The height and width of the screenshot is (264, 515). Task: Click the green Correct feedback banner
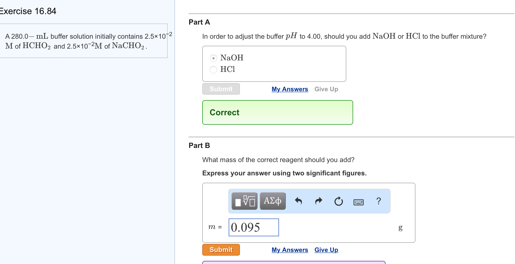pos(277,112)
